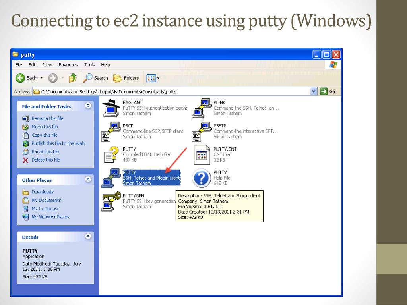Open the Edit menu

(33, 65)
